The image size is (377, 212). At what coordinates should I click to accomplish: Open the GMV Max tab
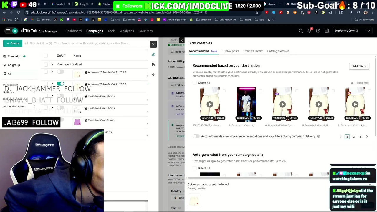(146, 31)
